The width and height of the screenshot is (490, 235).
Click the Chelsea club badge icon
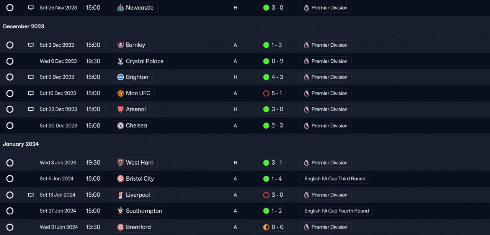121,126
